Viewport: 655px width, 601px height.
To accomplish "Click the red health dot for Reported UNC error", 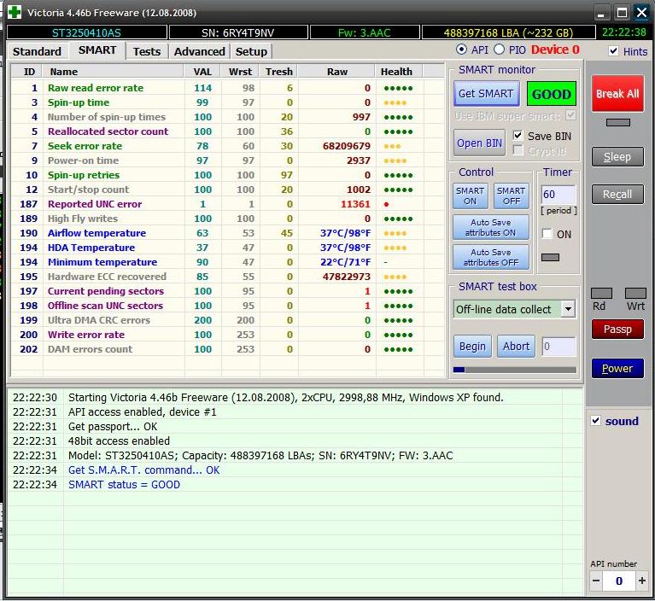I will [x=386, y=204].
